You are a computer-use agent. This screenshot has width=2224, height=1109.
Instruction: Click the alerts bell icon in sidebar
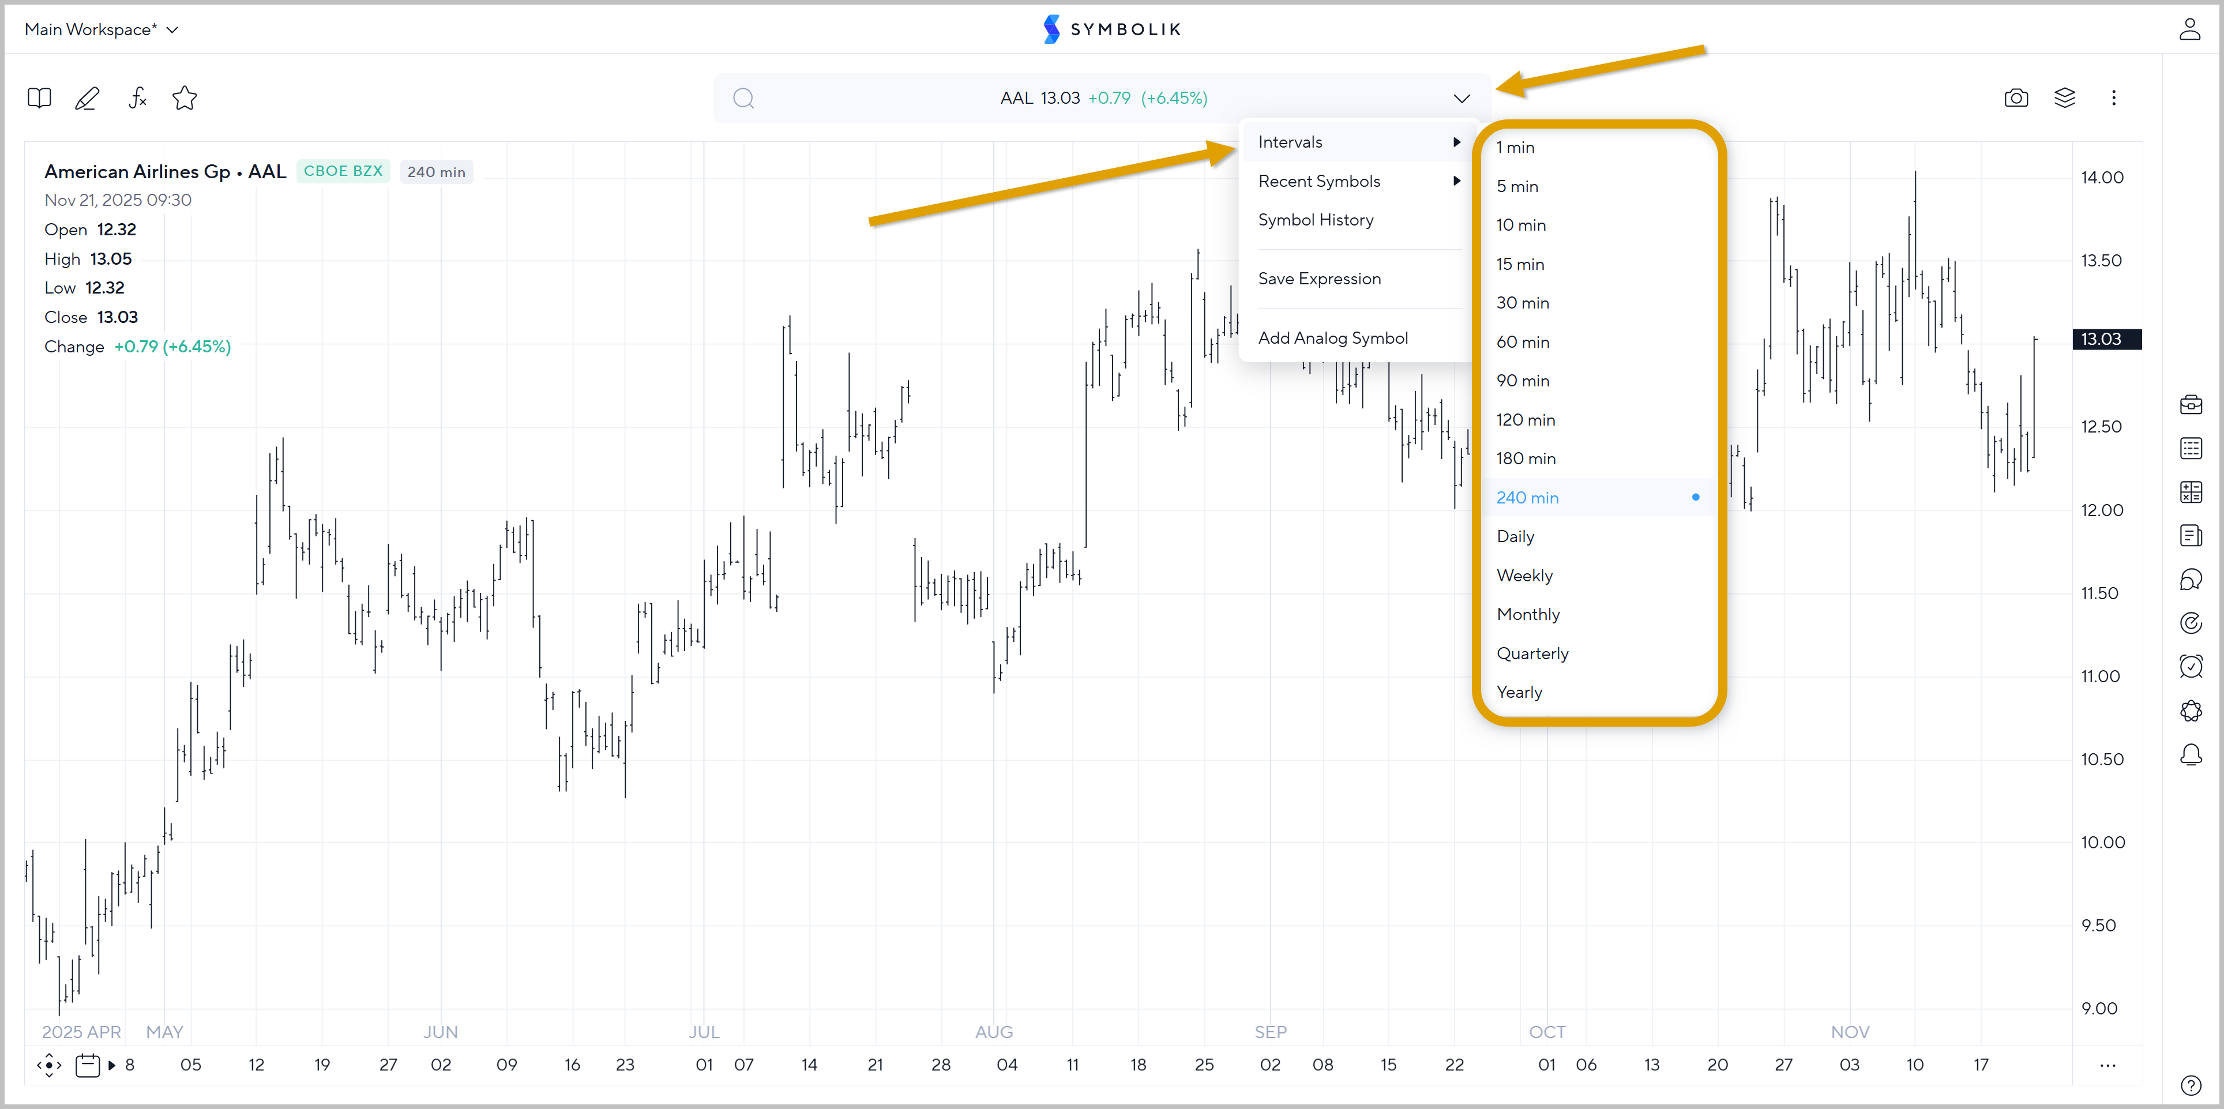(2191, 755)
